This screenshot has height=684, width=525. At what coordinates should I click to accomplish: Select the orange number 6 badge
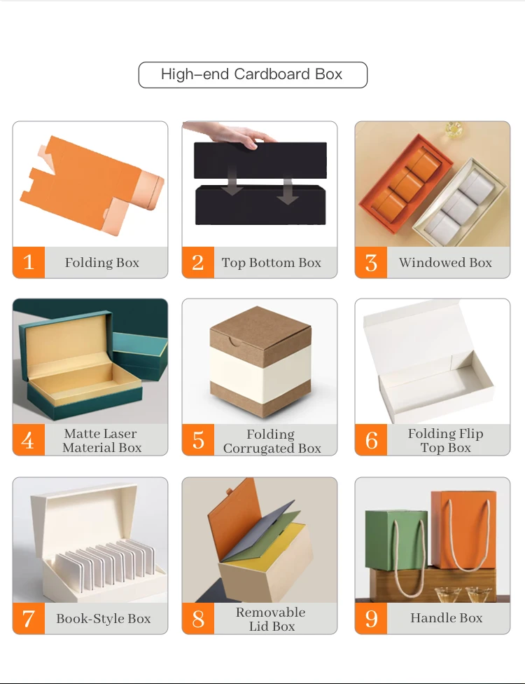click(x=371, y=439)
